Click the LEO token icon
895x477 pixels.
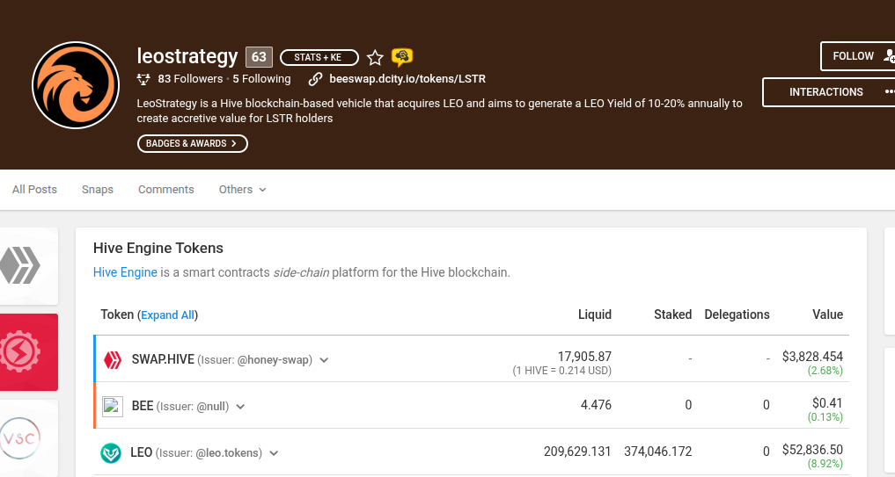(111, 453)
